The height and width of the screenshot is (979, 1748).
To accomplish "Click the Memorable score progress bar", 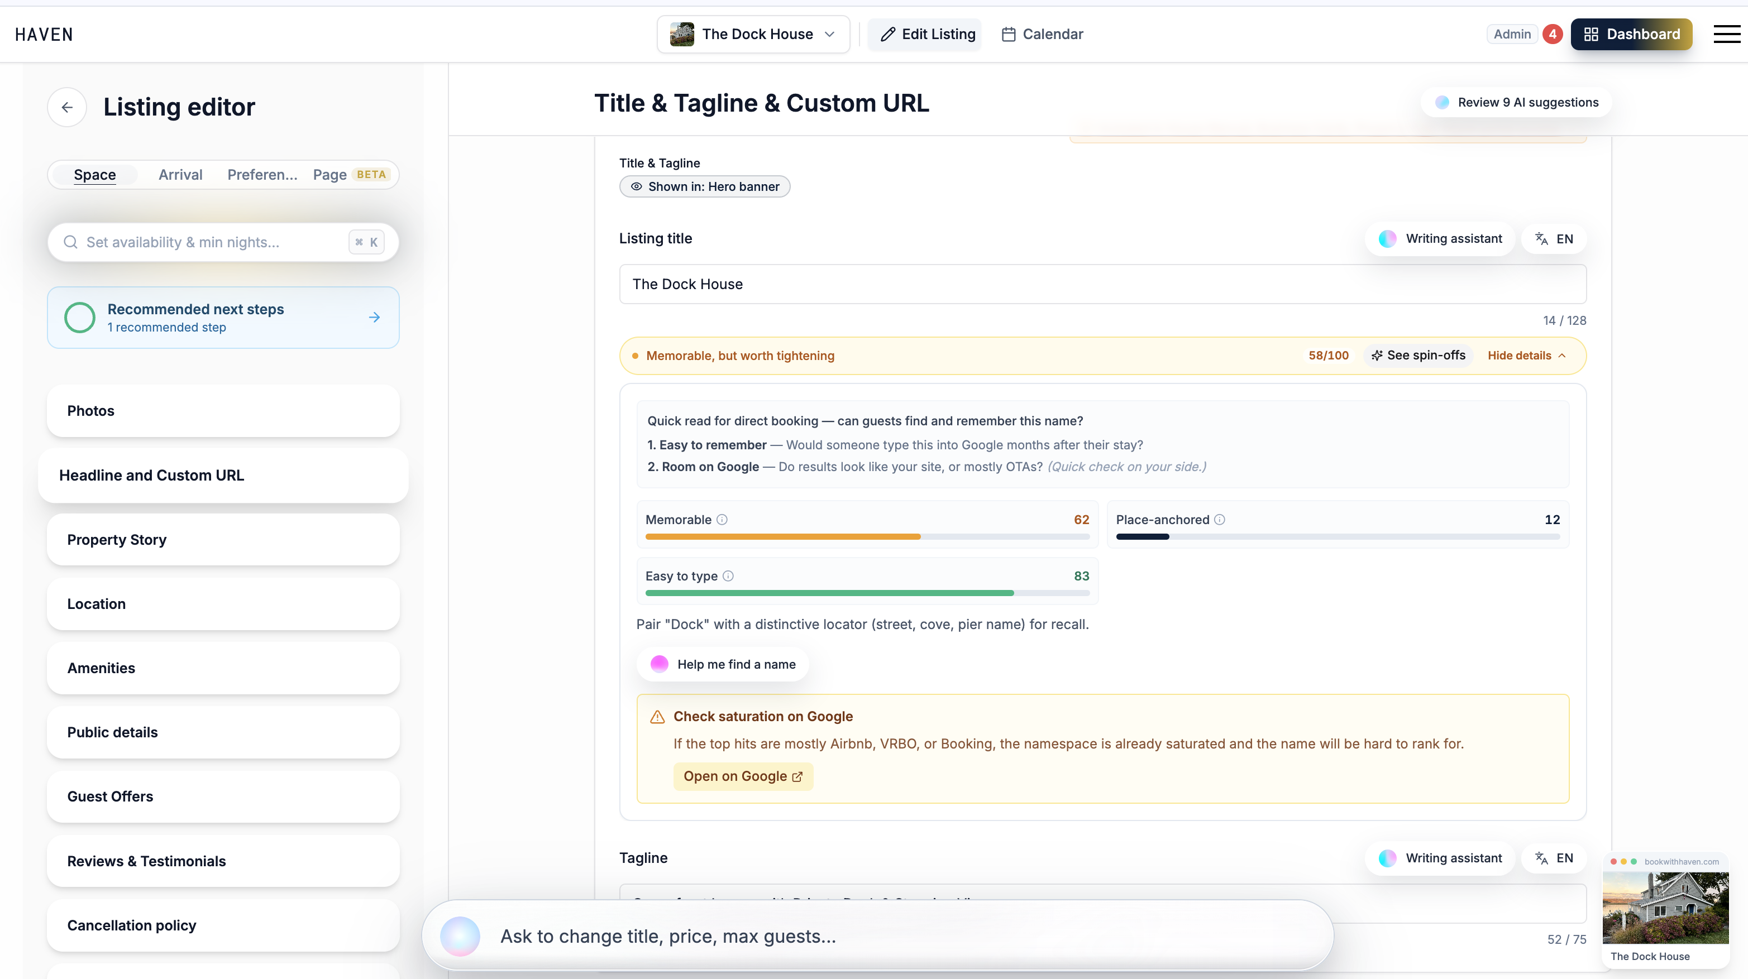I will [867, 536].
